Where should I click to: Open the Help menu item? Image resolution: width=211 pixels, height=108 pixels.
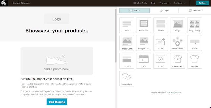coord(153,3)
